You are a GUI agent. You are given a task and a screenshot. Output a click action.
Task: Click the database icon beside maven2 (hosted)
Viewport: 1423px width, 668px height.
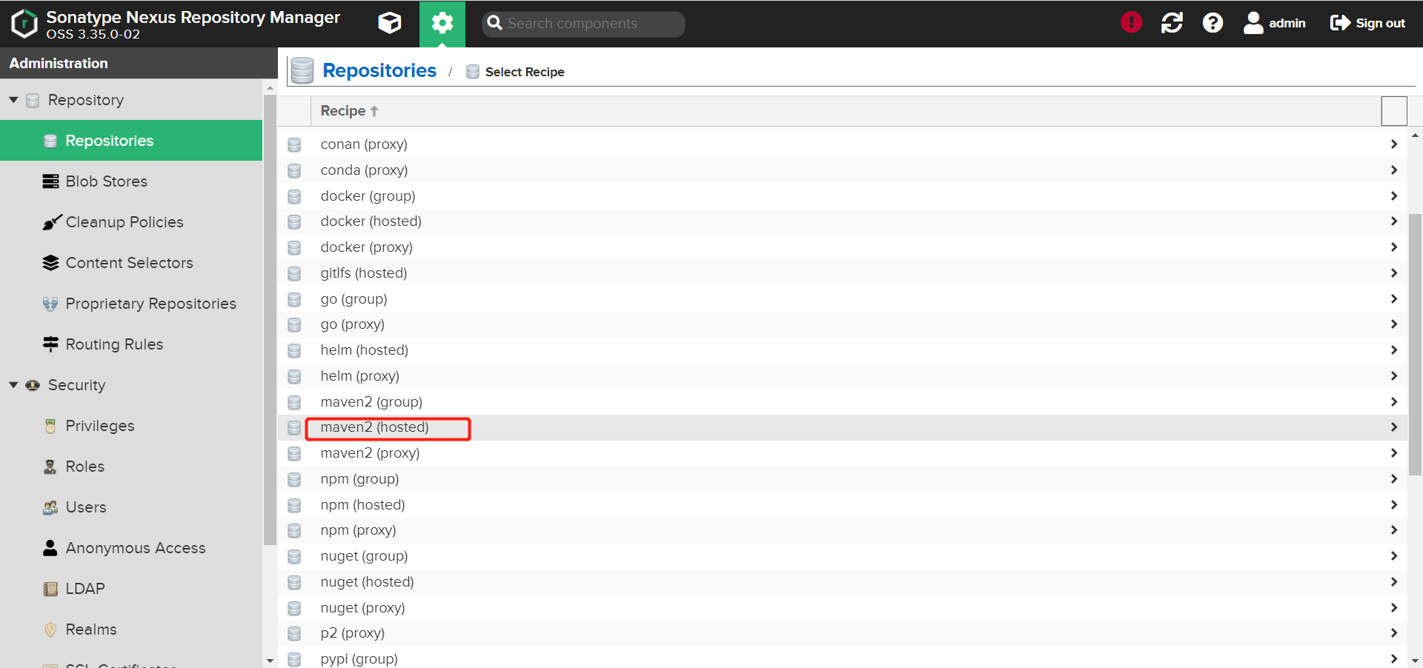pos(294,427)
